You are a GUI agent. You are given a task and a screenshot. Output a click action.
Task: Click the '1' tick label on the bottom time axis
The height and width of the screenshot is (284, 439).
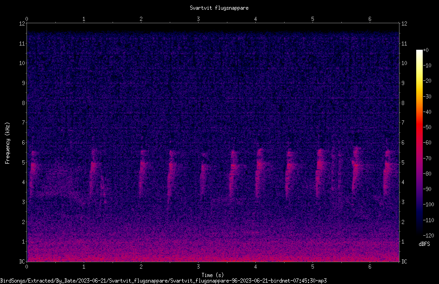pyautogui.click(x=84, y=267)
